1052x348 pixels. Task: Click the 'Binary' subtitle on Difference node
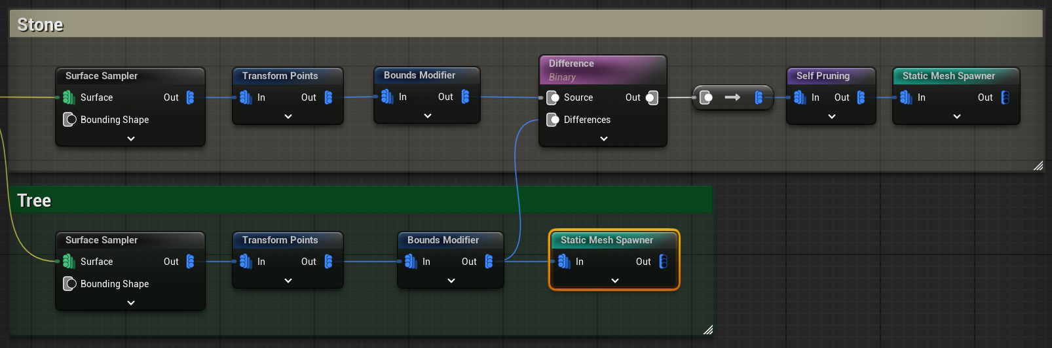click(x=562, y=77)
